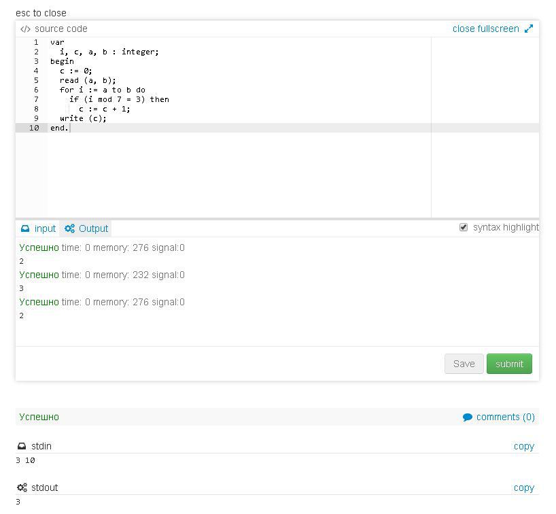Click the close fullscreen arrows icon

(x=529, y=29)
